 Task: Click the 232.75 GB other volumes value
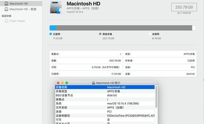click(108, 39)
